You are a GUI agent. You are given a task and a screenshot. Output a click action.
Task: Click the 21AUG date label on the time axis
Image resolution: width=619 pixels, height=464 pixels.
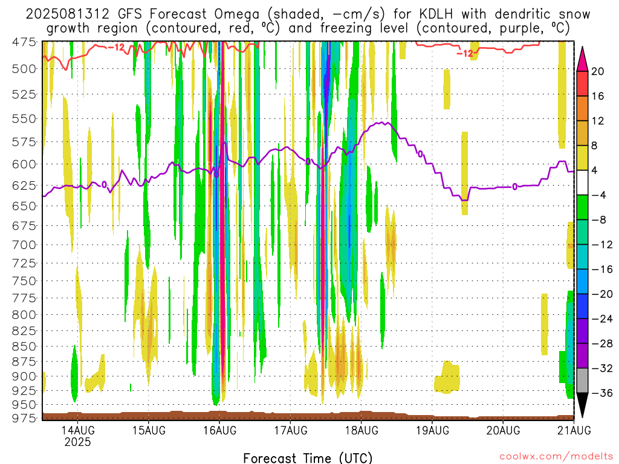point(574,430)
